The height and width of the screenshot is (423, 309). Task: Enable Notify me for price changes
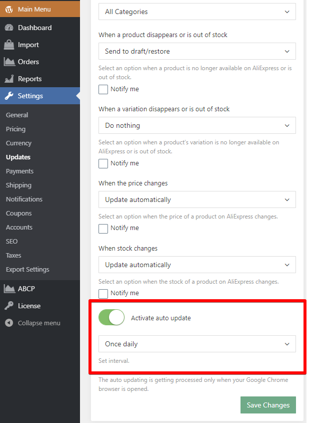103,228
